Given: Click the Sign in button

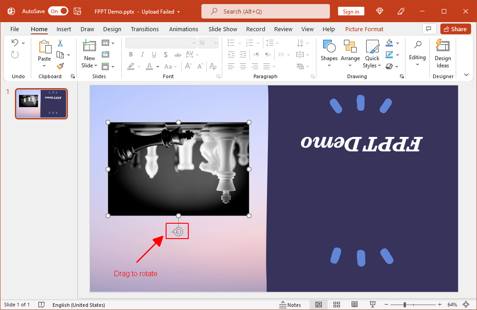Looking at the screenshot, I should 351,12.
